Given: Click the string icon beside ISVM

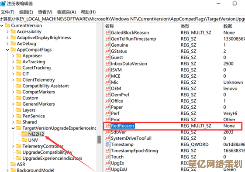Looking at the screenshot, I should click(108, 70).
